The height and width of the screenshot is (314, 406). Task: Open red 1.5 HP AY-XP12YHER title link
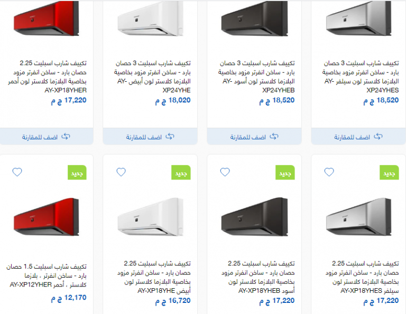coord(47,275)
